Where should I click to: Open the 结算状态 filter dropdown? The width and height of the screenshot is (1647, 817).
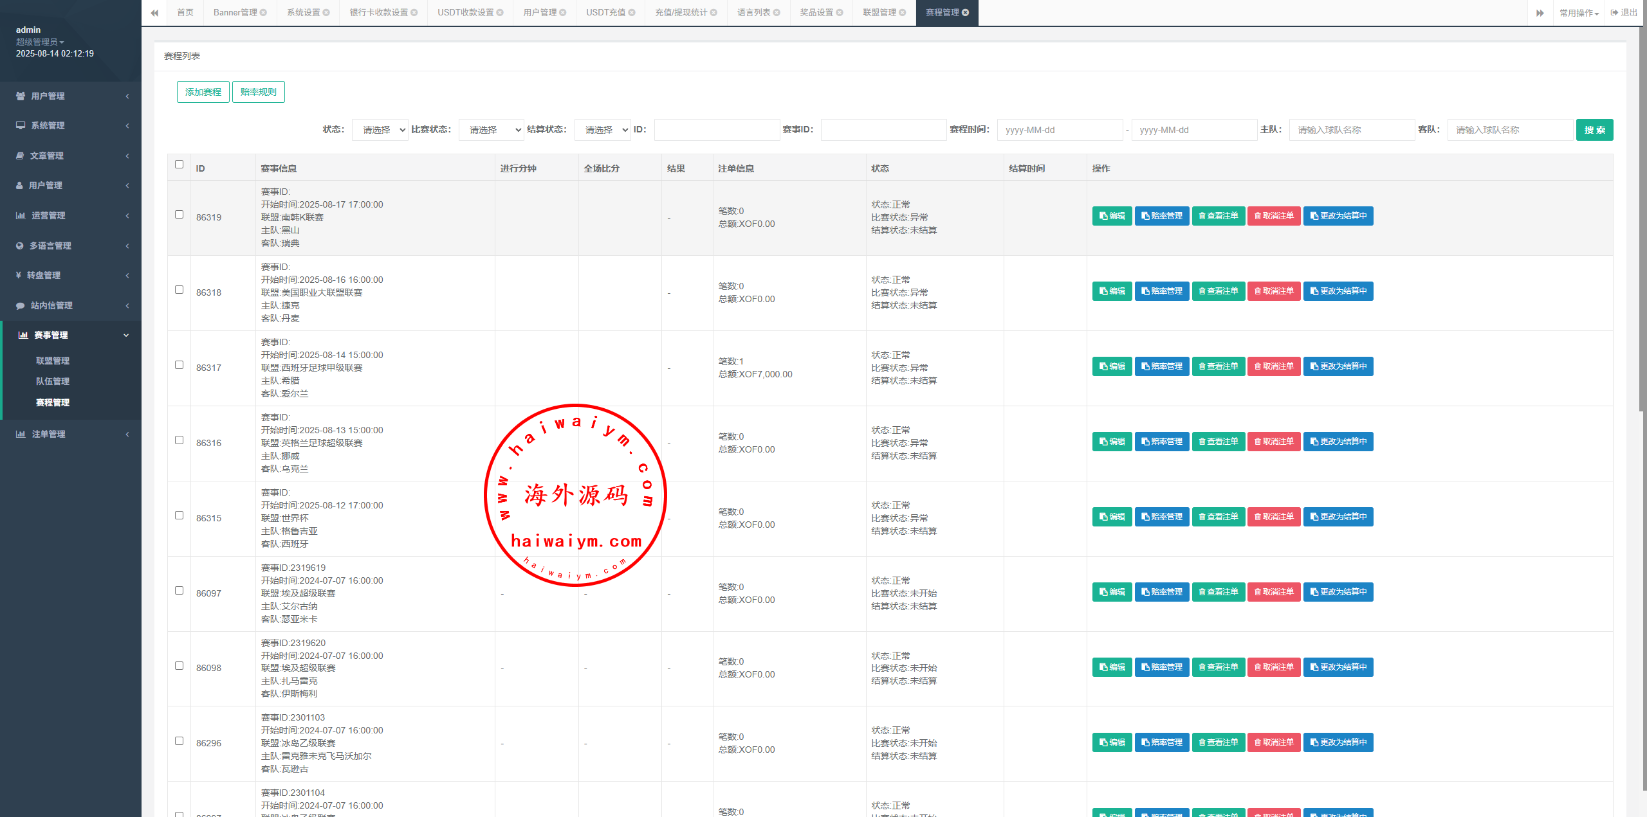602,130
